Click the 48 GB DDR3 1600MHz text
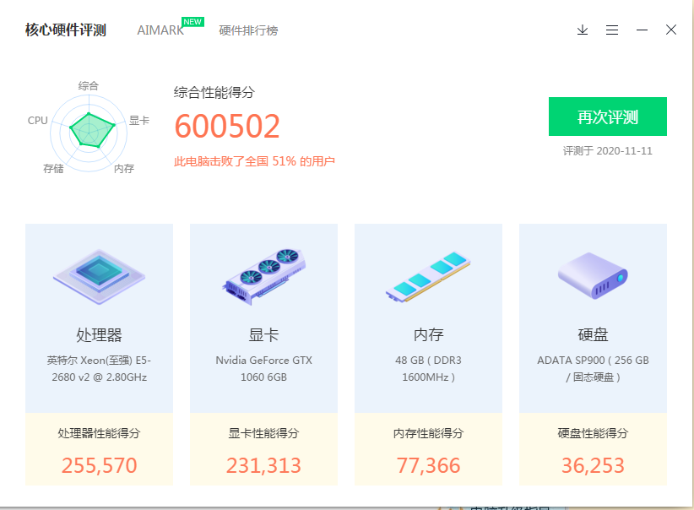The height and width of the screenshot is (510, 694). 428,368
